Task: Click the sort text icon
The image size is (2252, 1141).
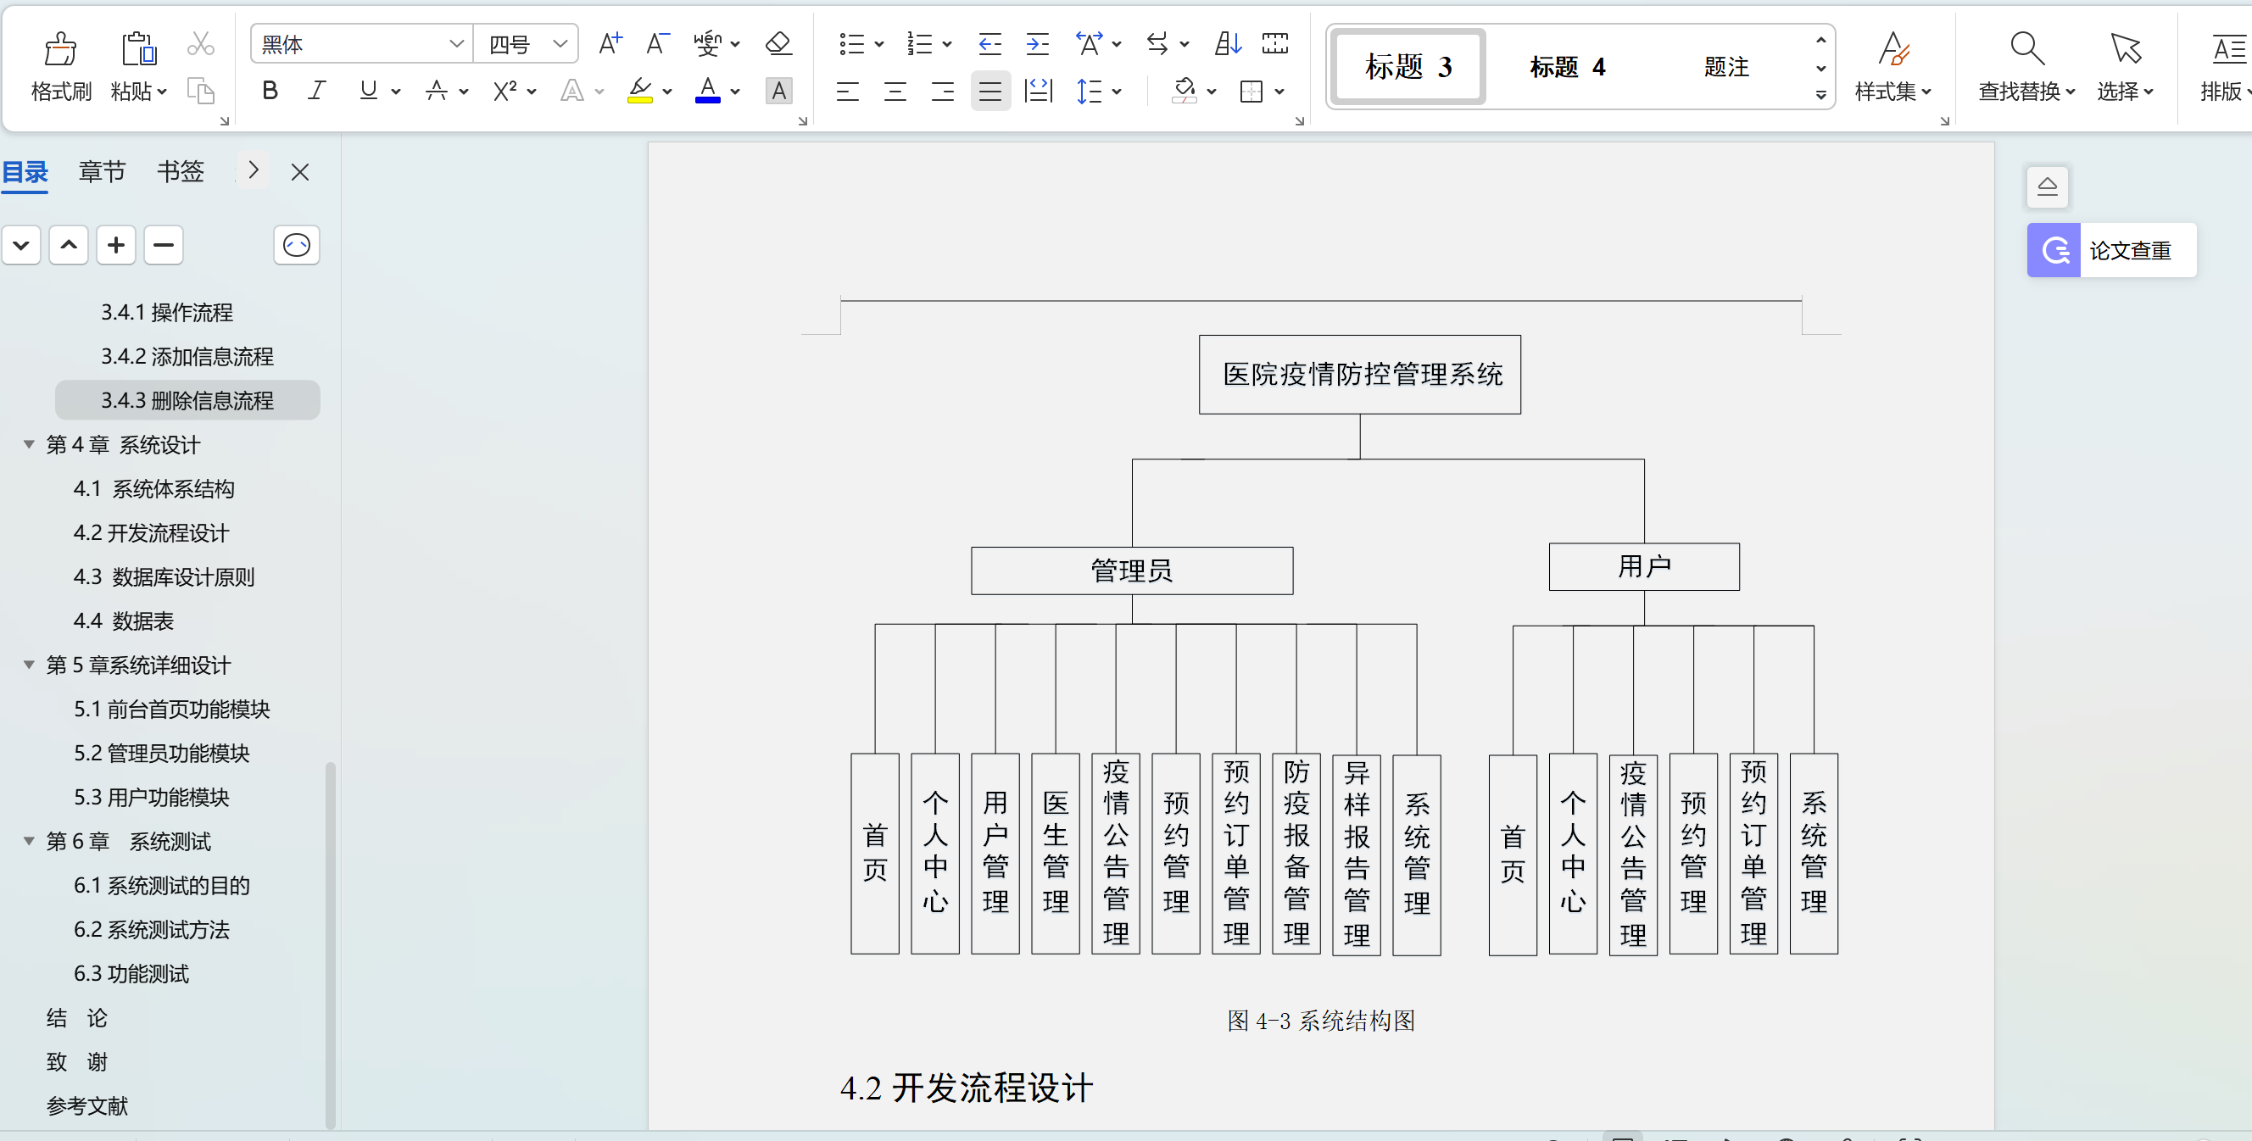Action: tap(1228, 43)
